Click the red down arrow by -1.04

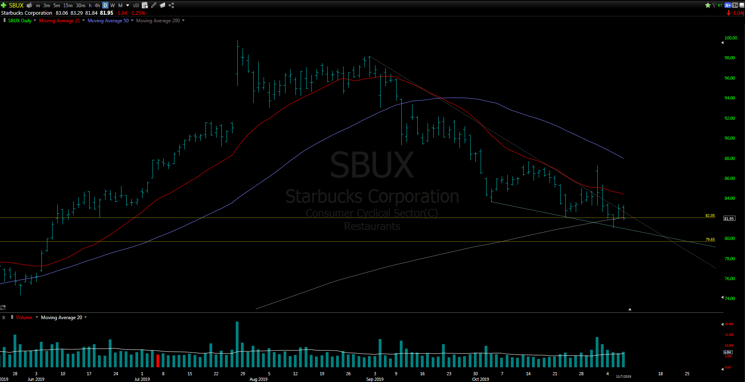pos(728,13)
